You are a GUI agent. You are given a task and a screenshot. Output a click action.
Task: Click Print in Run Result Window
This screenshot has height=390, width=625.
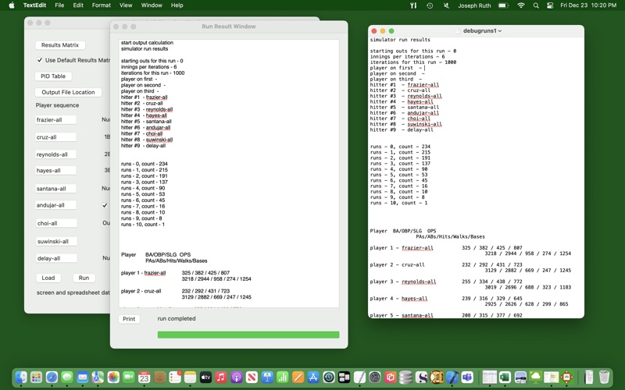tap(129, 319)
